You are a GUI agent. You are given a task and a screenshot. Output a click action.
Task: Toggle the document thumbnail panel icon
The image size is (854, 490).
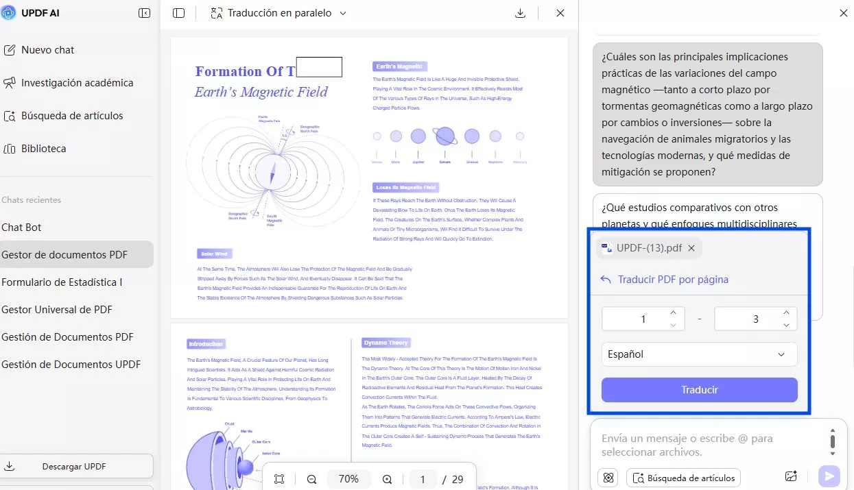pyautogui.click(x=179, y=13)
